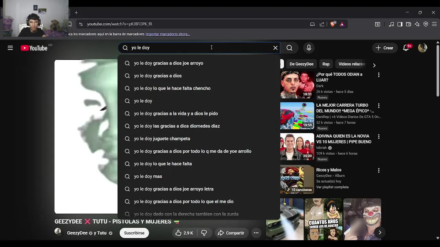Image resolution: width=440 pixels, height=247 pixels.
Task: Open Leo AI sparkle icon
Action: pyautogui.click(x=417, y=24)
